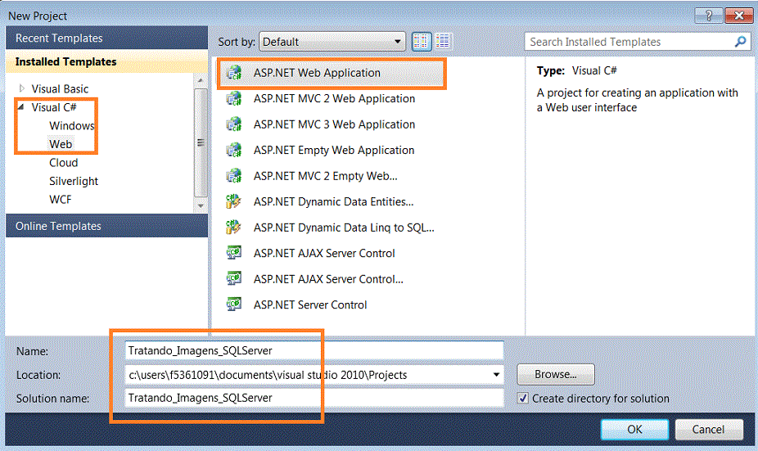This screenshot has width=758, height=451.
Task: Select the Silverlight template category
Action: tap(74, 181)
